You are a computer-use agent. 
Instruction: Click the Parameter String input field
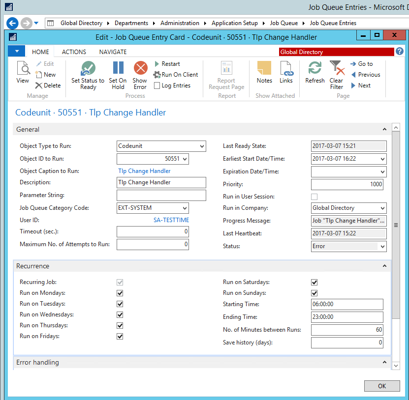click(161, 196)
